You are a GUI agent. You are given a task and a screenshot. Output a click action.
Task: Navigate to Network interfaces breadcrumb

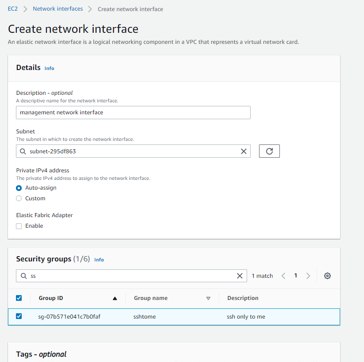(x=58, y=8)
